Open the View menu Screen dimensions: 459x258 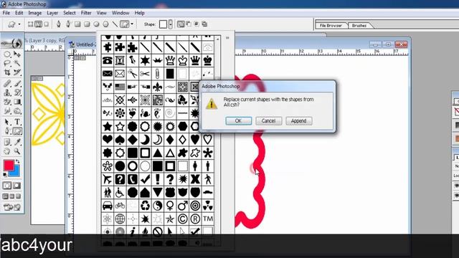click(102, 13)
